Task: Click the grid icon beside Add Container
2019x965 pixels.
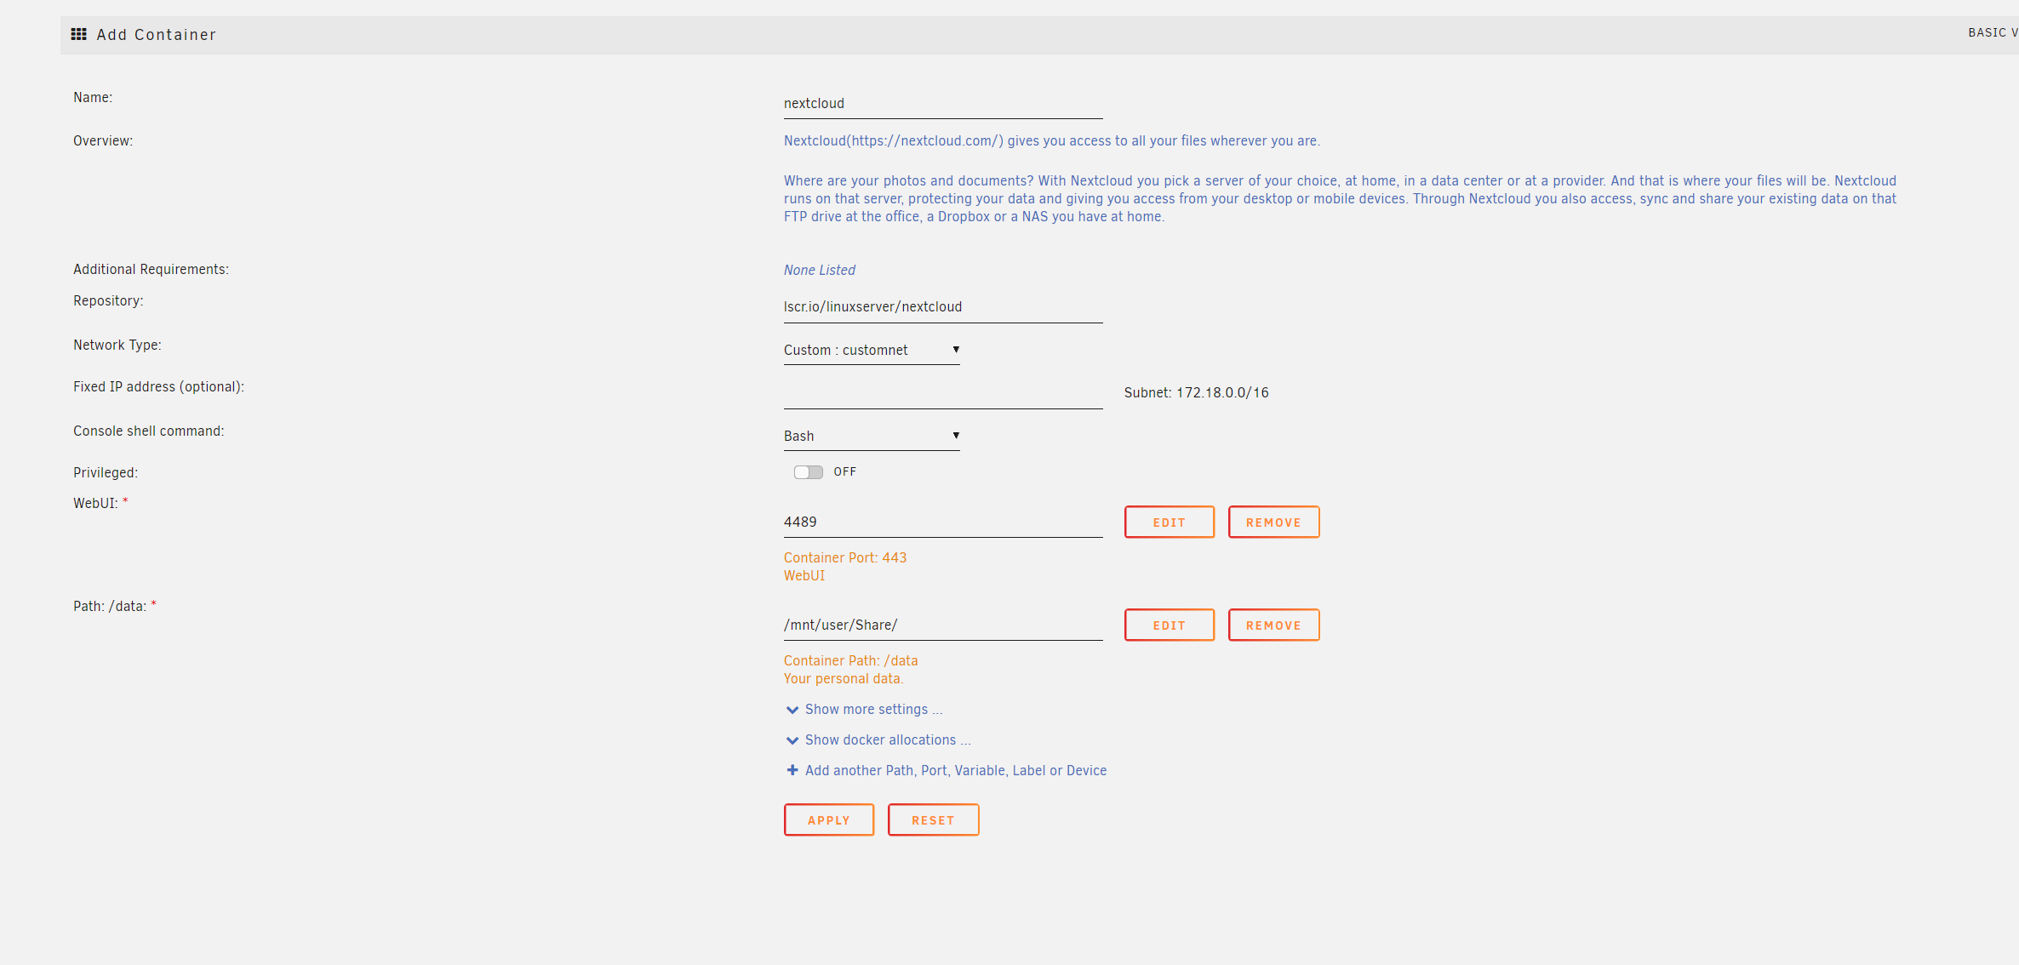Action: pos(78,34)
